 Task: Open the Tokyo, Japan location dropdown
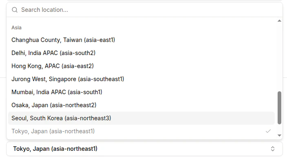(145, 149)
